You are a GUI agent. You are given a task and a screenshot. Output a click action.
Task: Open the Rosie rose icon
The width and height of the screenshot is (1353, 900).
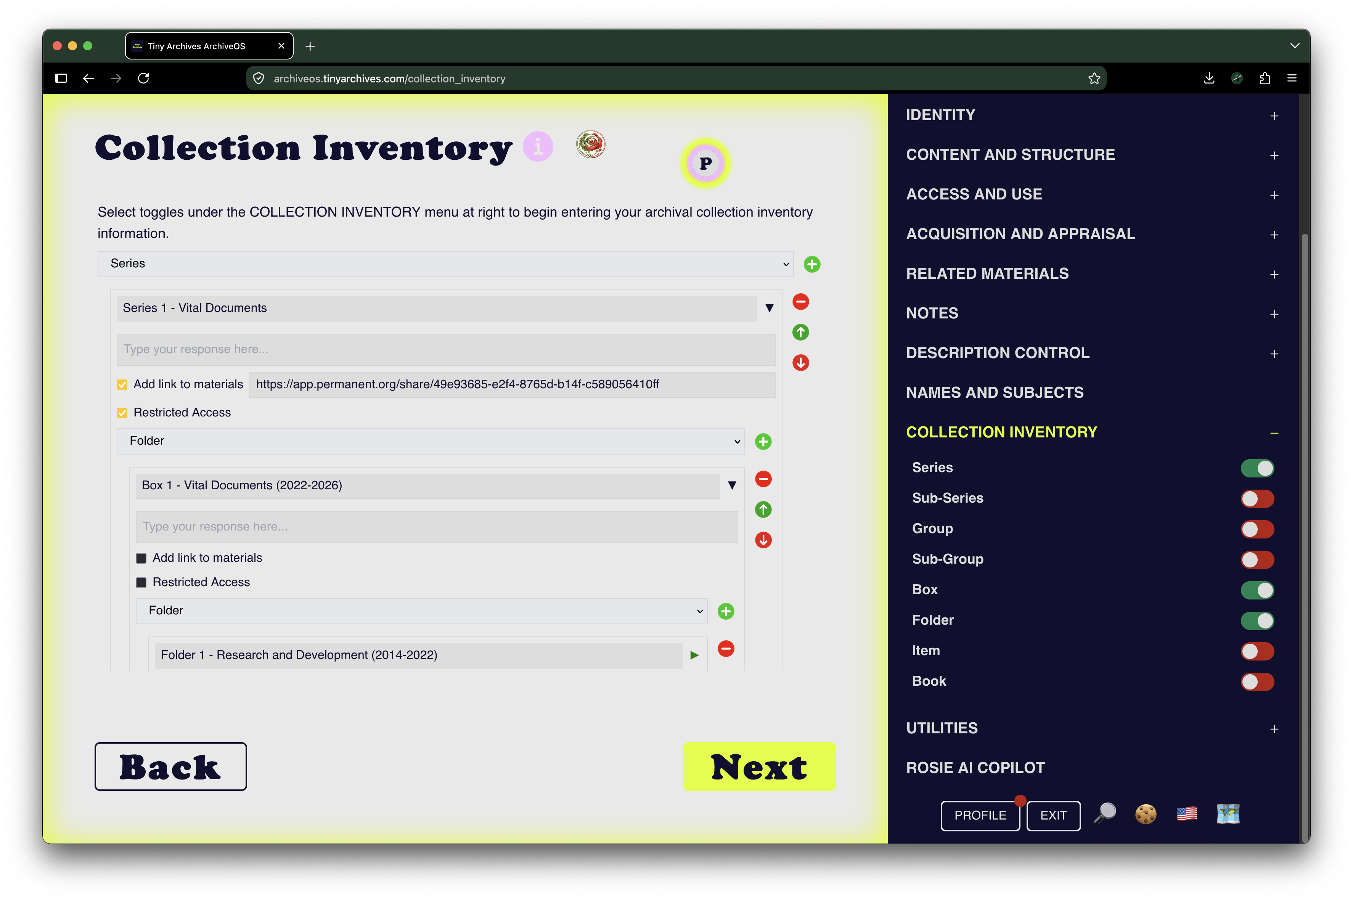[590, 143]
